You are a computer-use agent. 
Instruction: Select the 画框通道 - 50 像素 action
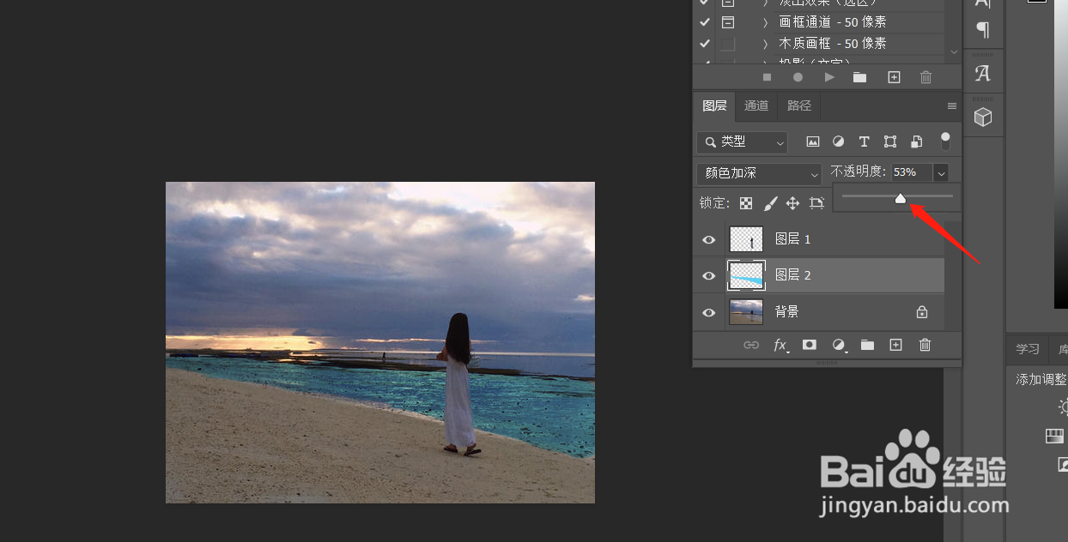[x=833, y=22]
